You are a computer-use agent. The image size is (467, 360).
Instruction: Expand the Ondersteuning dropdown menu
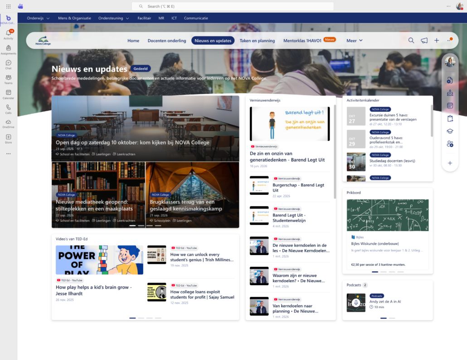(x=114, y=18)
